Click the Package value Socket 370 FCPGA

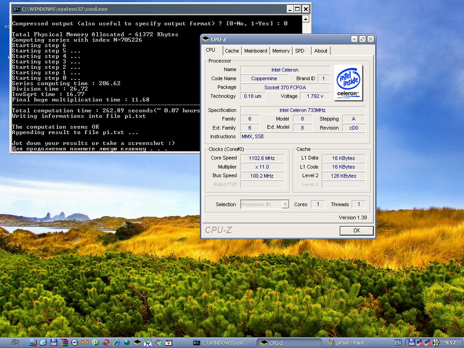(285, 87)
